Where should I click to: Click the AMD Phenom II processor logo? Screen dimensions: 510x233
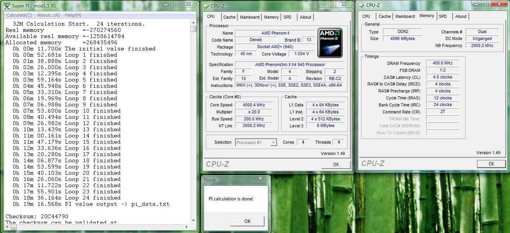coord(330,43)
